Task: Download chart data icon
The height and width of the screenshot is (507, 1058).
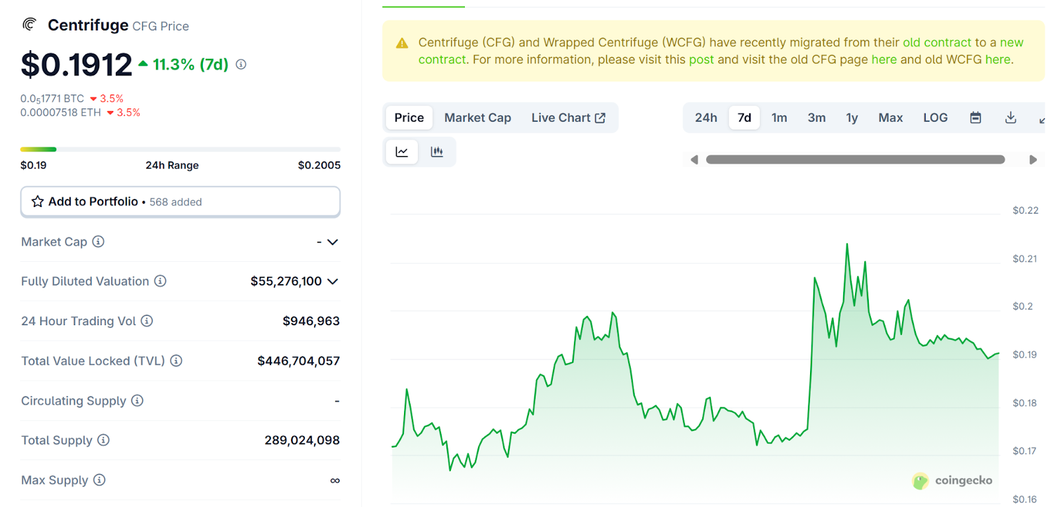Action: pyautogui.click(x=1010, y=118)
